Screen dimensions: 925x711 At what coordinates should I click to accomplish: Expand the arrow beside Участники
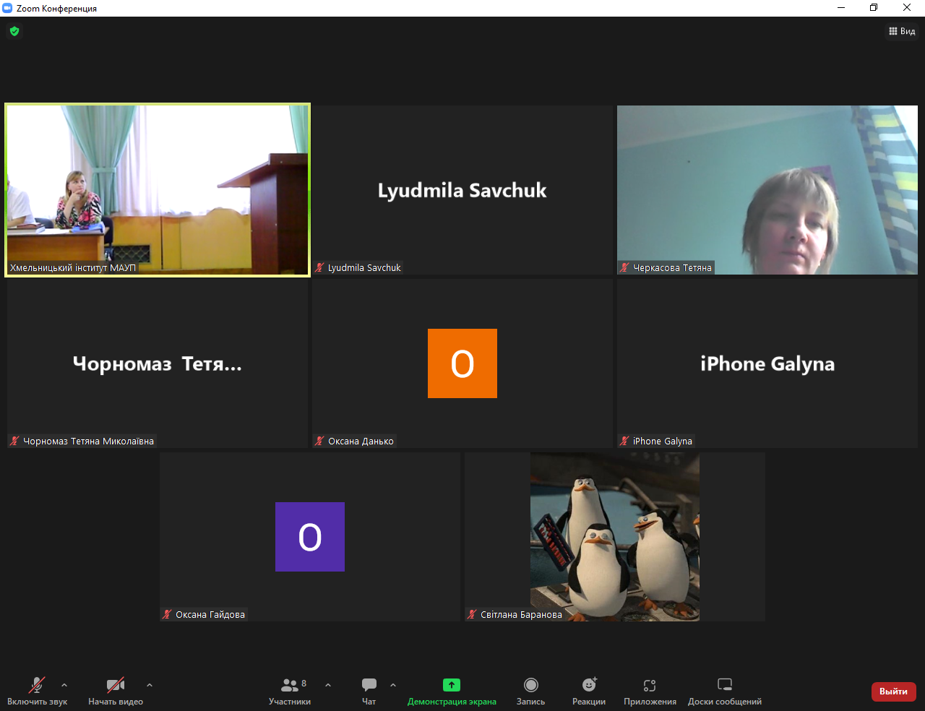328,685
